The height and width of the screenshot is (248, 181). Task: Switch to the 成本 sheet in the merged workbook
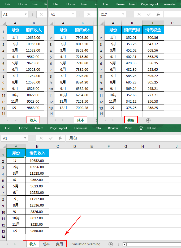pos(46,244)
